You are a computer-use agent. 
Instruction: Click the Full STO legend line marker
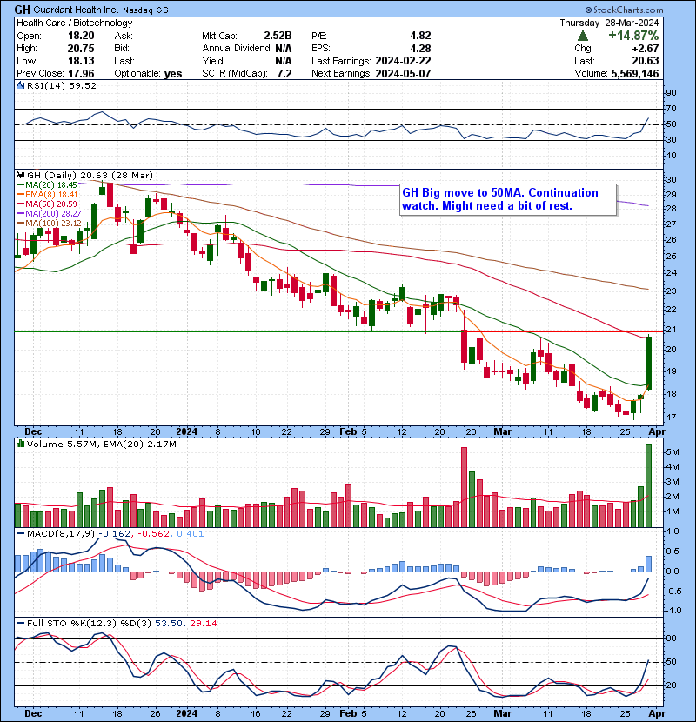pos(20,624)
